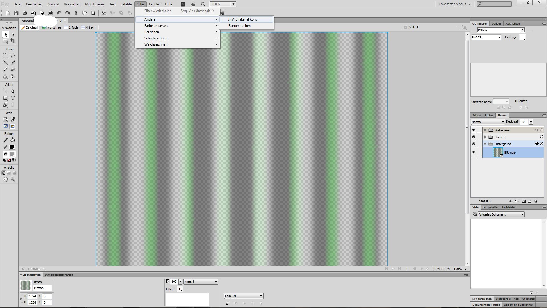Toggle show slices and hotspots button
Viewport: 547px width, 308px height.
coord(13,126)
